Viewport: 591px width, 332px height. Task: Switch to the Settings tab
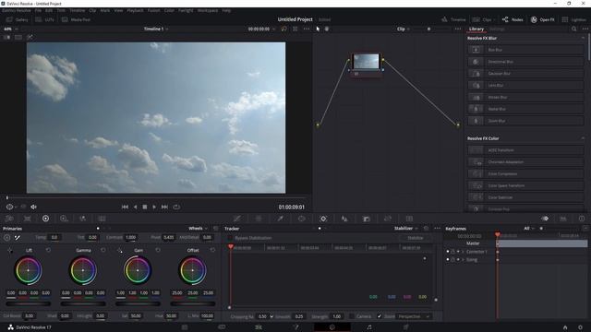tap(497, 29)
